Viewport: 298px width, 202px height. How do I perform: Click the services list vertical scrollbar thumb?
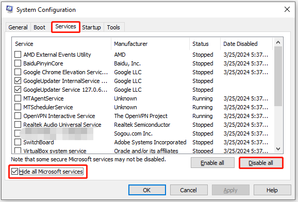pos(278,76)
